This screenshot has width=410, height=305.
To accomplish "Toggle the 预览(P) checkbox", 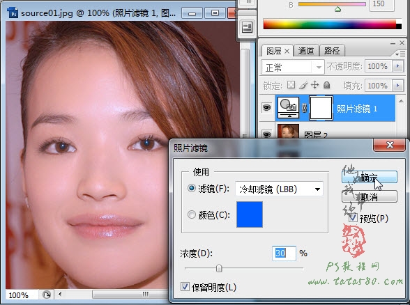I will click(354, 218).
